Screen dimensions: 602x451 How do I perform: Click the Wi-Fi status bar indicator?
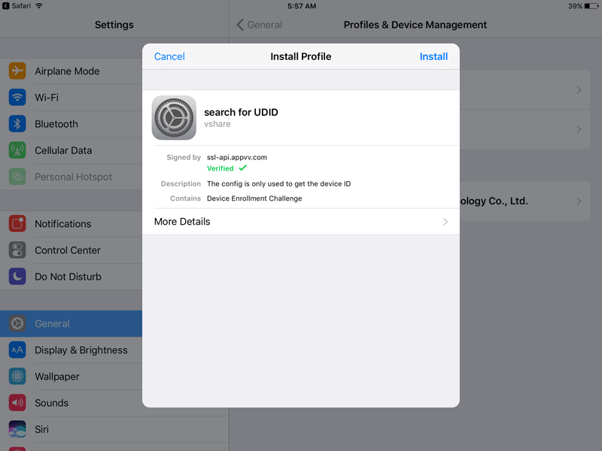pos(39,6)
